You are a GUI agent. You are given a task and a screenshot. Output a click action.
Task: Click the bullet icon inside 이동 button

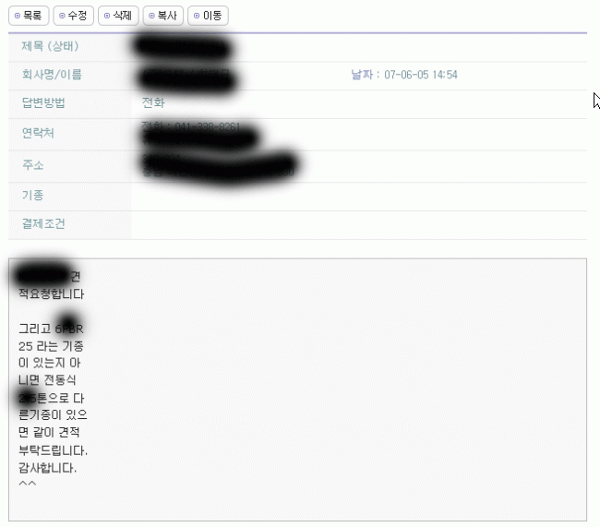click(x=197, y=16)
